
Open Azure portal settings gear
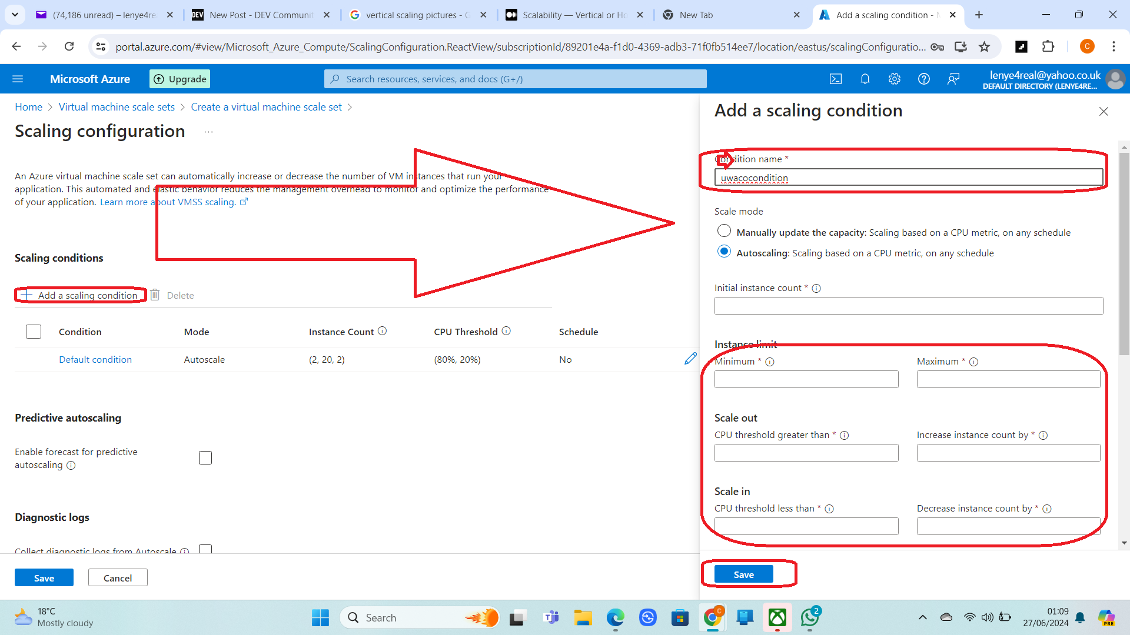[894, 79]
